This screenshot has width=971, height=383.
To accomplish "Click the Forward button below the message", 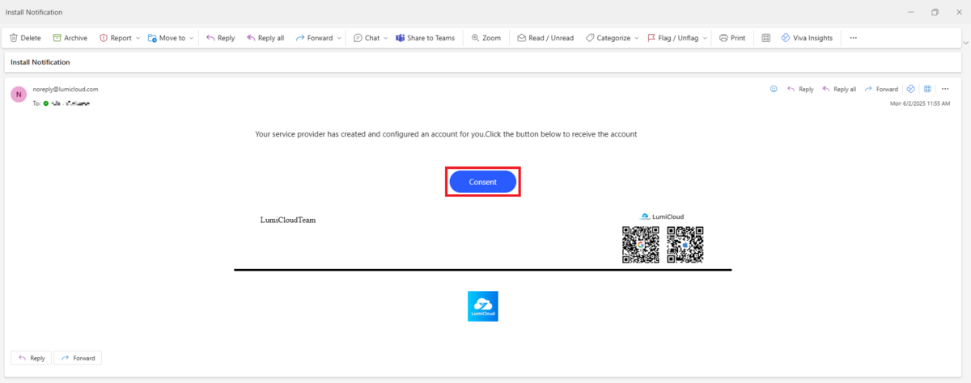I will pos(78,358).
